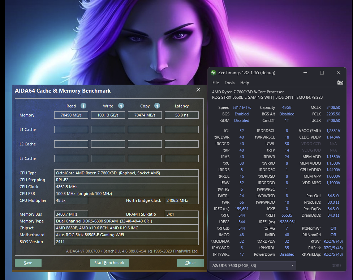The image size is (353, 280).
Task: Click the DRAM:FSB Ratio 34:1 value
Action: click(x=182, y=214)
